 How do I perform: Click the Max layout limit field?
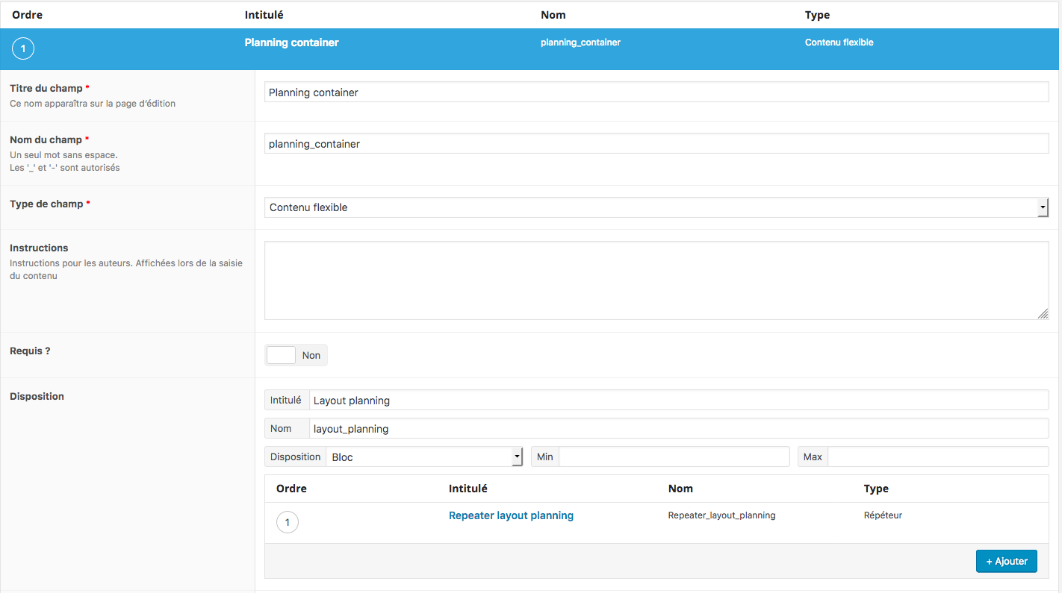937,456
